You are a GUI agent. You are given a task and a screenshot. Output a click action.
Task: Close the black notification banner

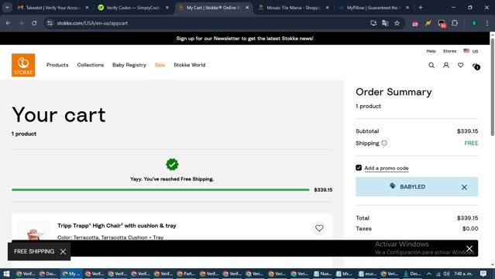point(469,249)
